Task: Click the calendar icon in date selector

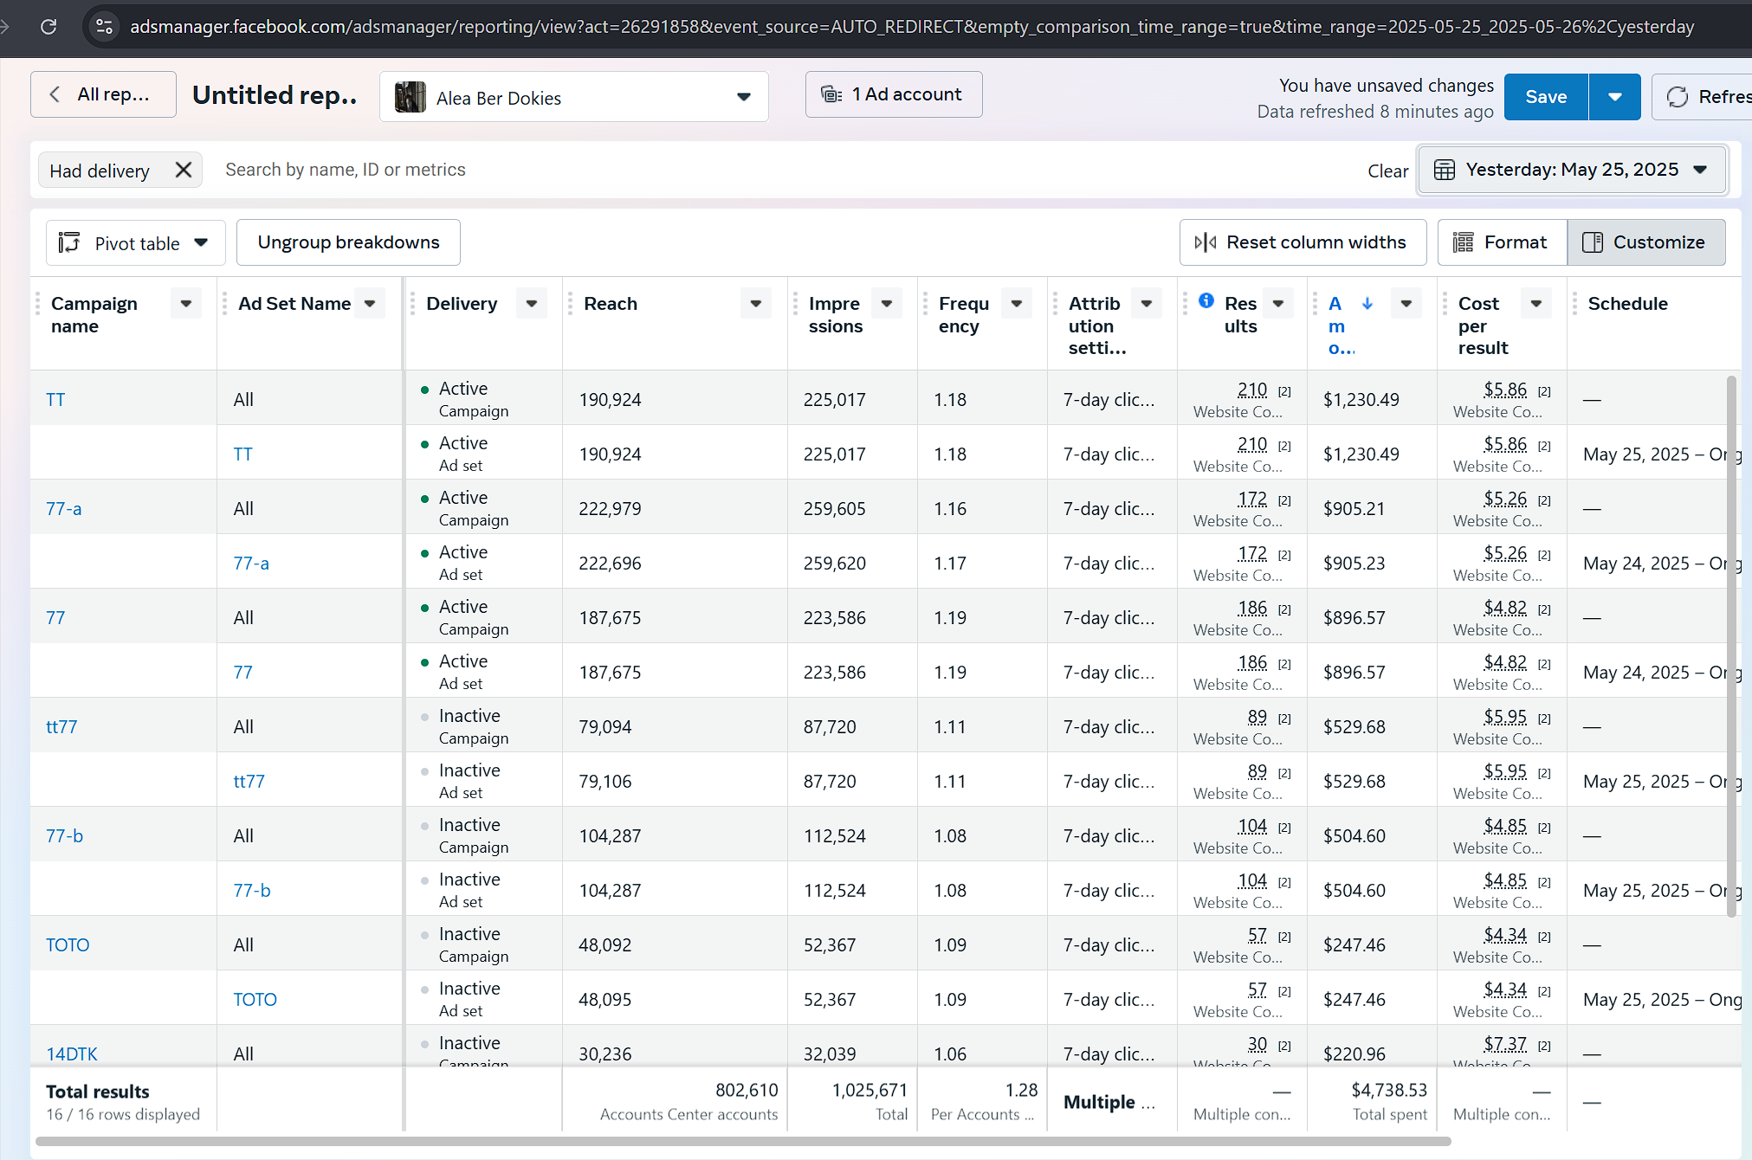Action: click(1444, 170)
